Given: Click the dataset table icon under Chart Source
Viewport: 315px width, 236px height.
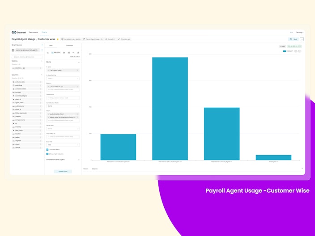Looking at the screenshot, I should [13, 50].
